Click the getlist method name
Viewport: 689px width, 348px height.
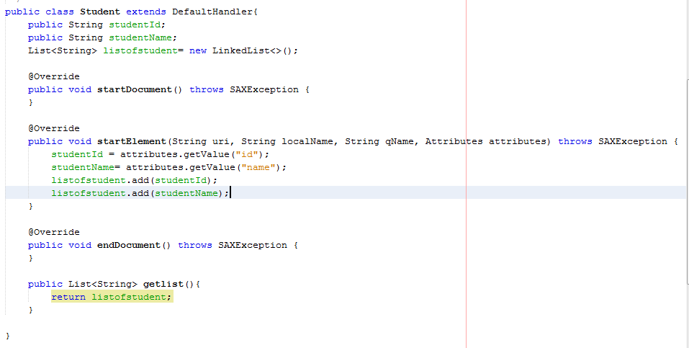pos(163,284)
